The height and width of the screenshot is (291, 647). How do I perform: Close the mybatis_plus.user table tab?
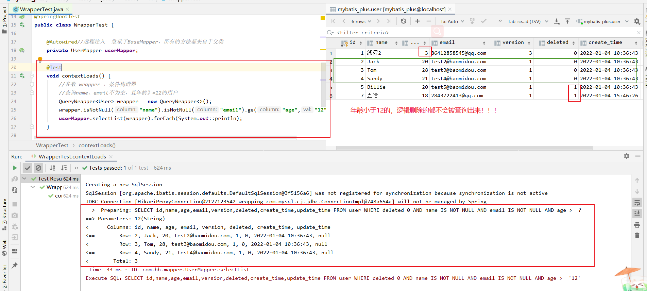pyautogui.click(x=450, y=9)
